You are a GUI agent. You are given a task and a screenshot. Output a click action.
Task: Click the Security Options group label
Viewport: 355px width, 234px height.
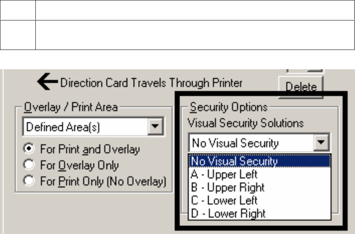(x=229, y=107)
